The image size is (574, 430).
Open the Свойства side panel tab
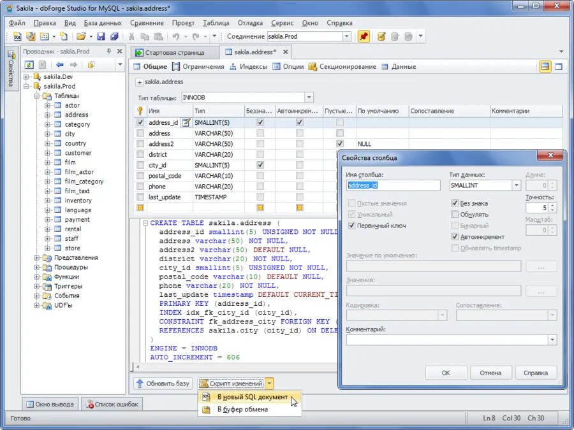(x=11, y=68)
